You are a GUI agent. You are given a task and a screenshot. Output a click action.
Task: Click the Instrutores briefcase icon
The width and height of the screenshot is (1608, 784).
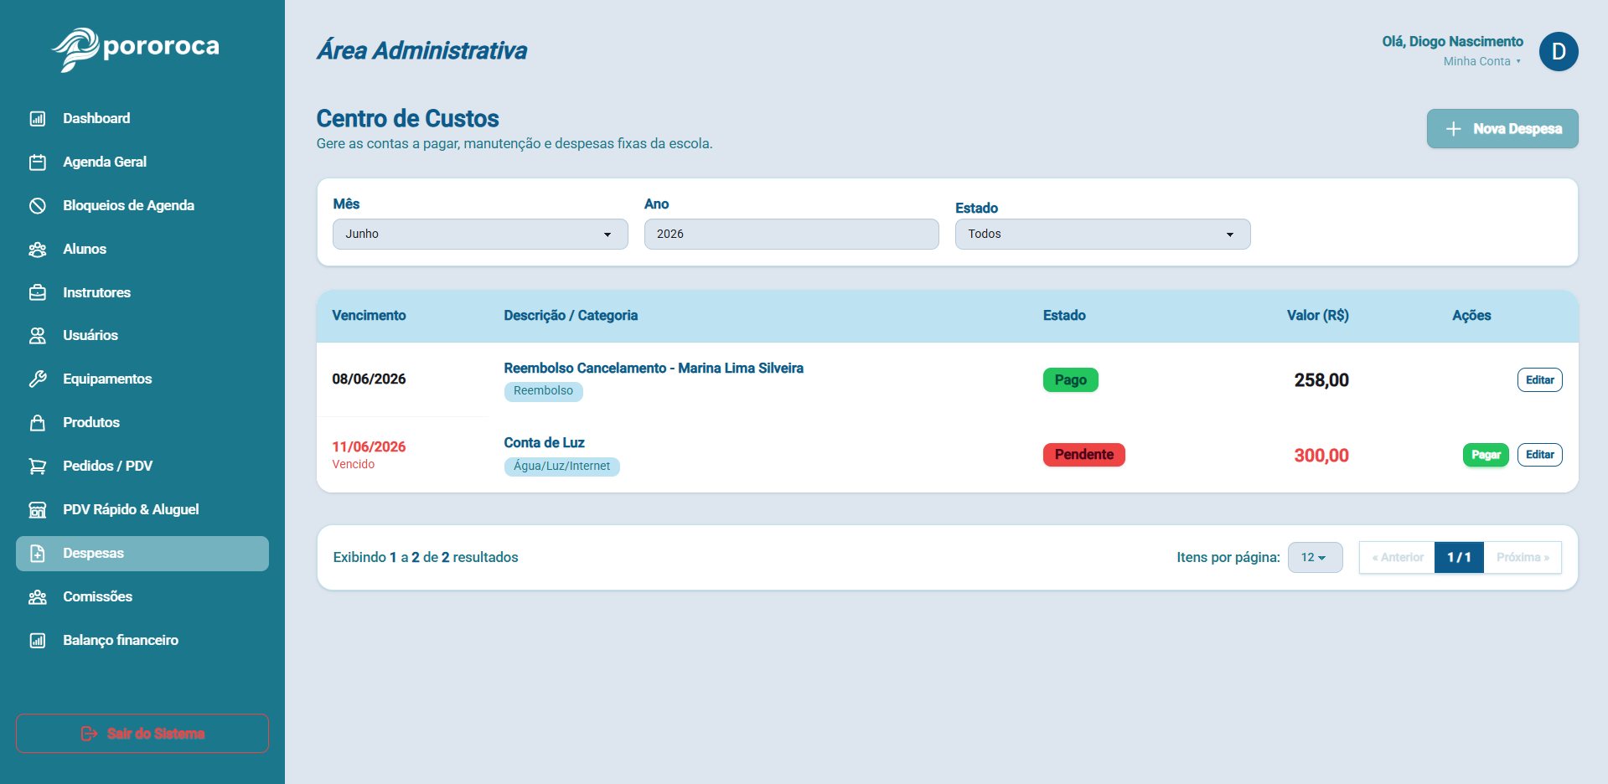[38, 293]
